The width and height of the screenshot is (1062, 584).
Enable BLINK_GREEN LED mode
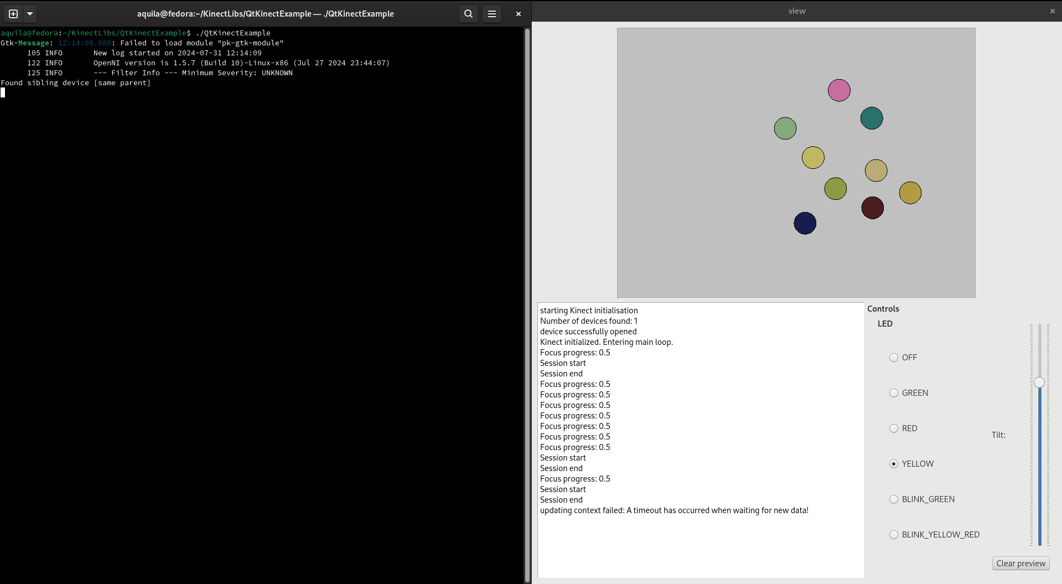(x=894, y=499)
